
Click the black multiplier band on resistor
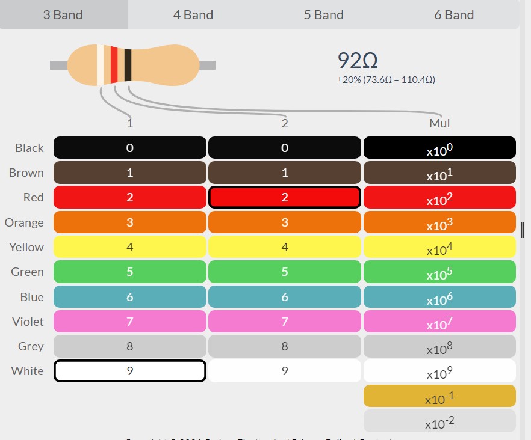(x=128, y=65)
